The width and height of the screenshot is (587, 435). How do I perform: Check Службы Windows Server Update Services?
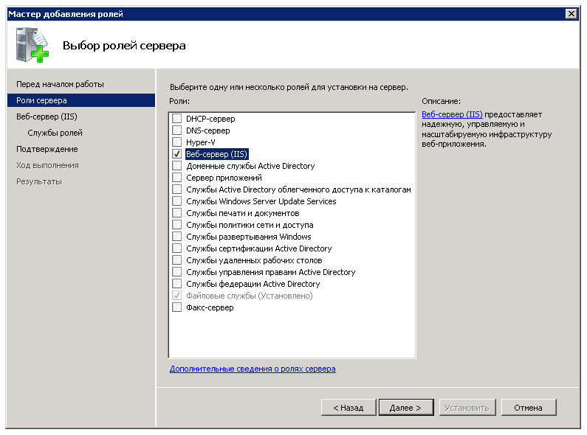coord(176,201)
